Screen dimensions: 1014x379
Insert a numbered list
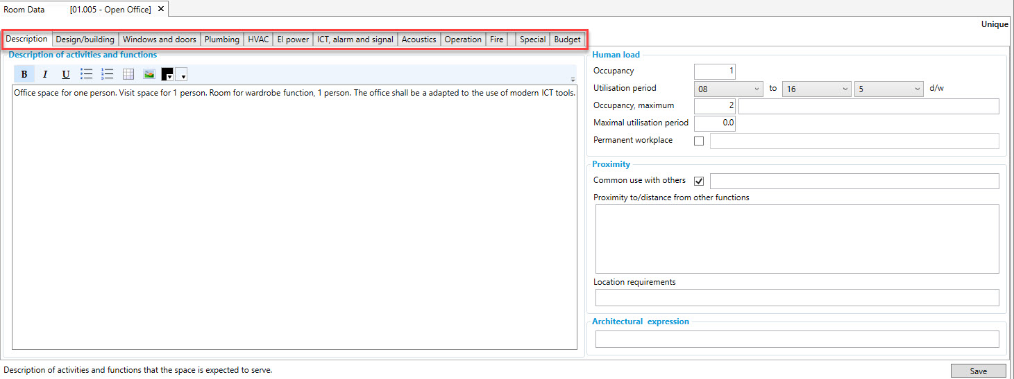108,74
